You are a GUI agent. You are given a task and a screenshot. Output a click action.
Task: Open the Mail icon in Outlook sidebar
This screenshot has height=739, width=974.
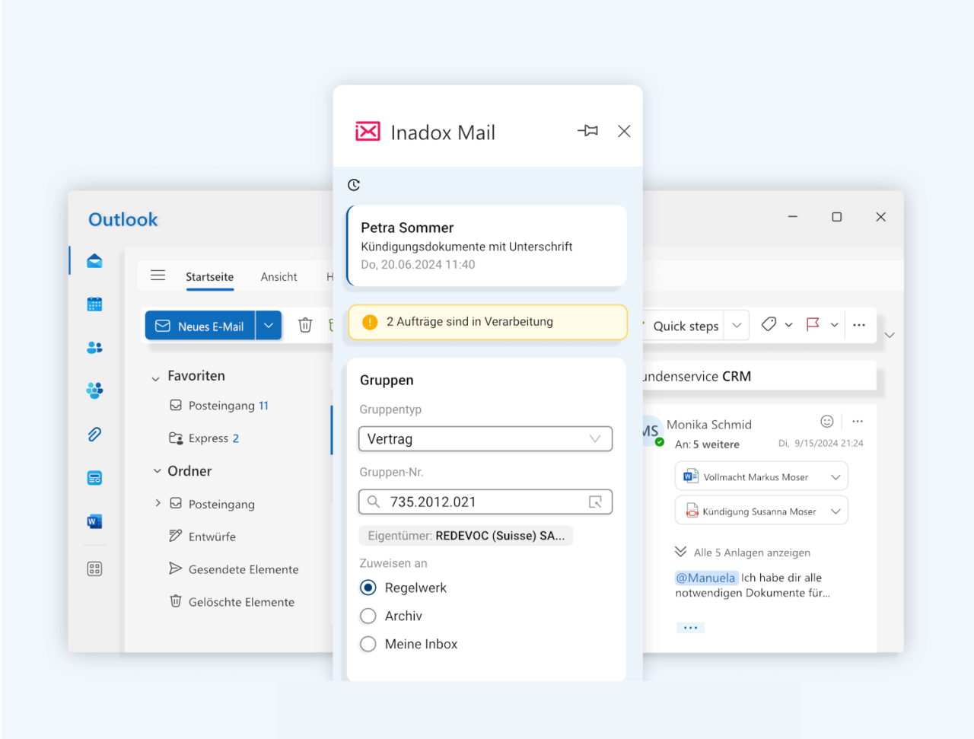click(x=94, y=261)
